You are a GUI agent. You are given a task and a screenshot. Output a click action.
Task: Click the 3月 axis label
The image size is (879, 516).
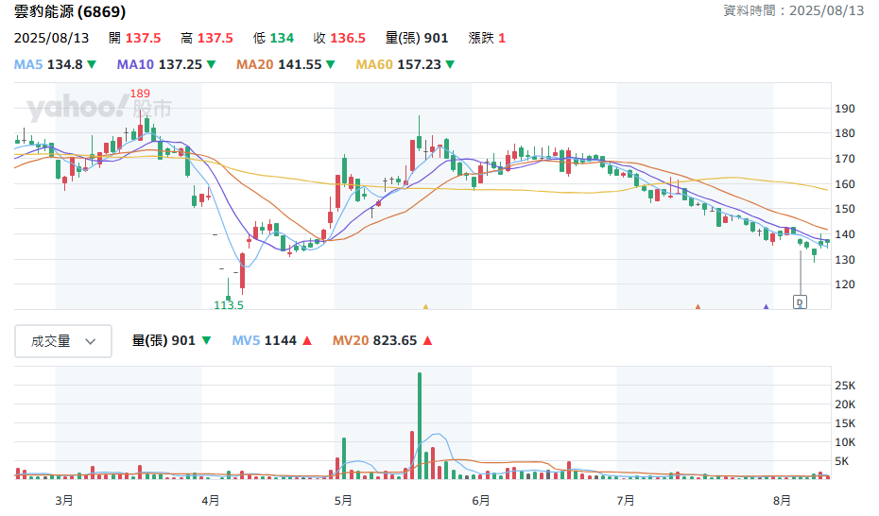coord(64,500)
